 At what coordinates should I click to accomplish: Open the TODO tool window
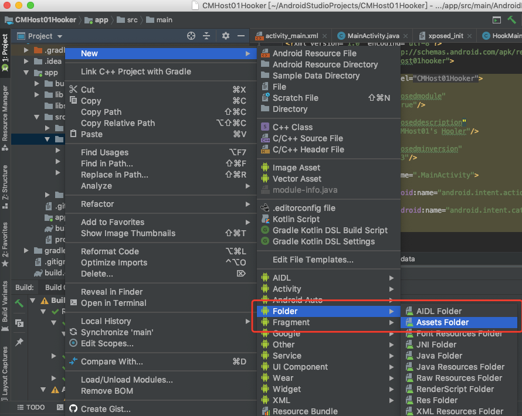point(31,407)
